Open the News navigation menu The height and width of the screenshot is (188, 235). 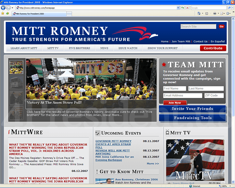click(x=104, y=48)
